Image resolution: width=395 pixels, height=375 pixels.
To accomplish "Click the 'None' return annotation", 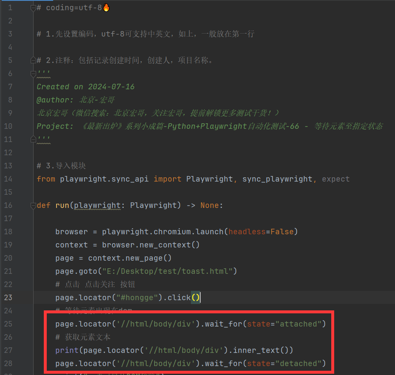I will [x=210, y=205].
